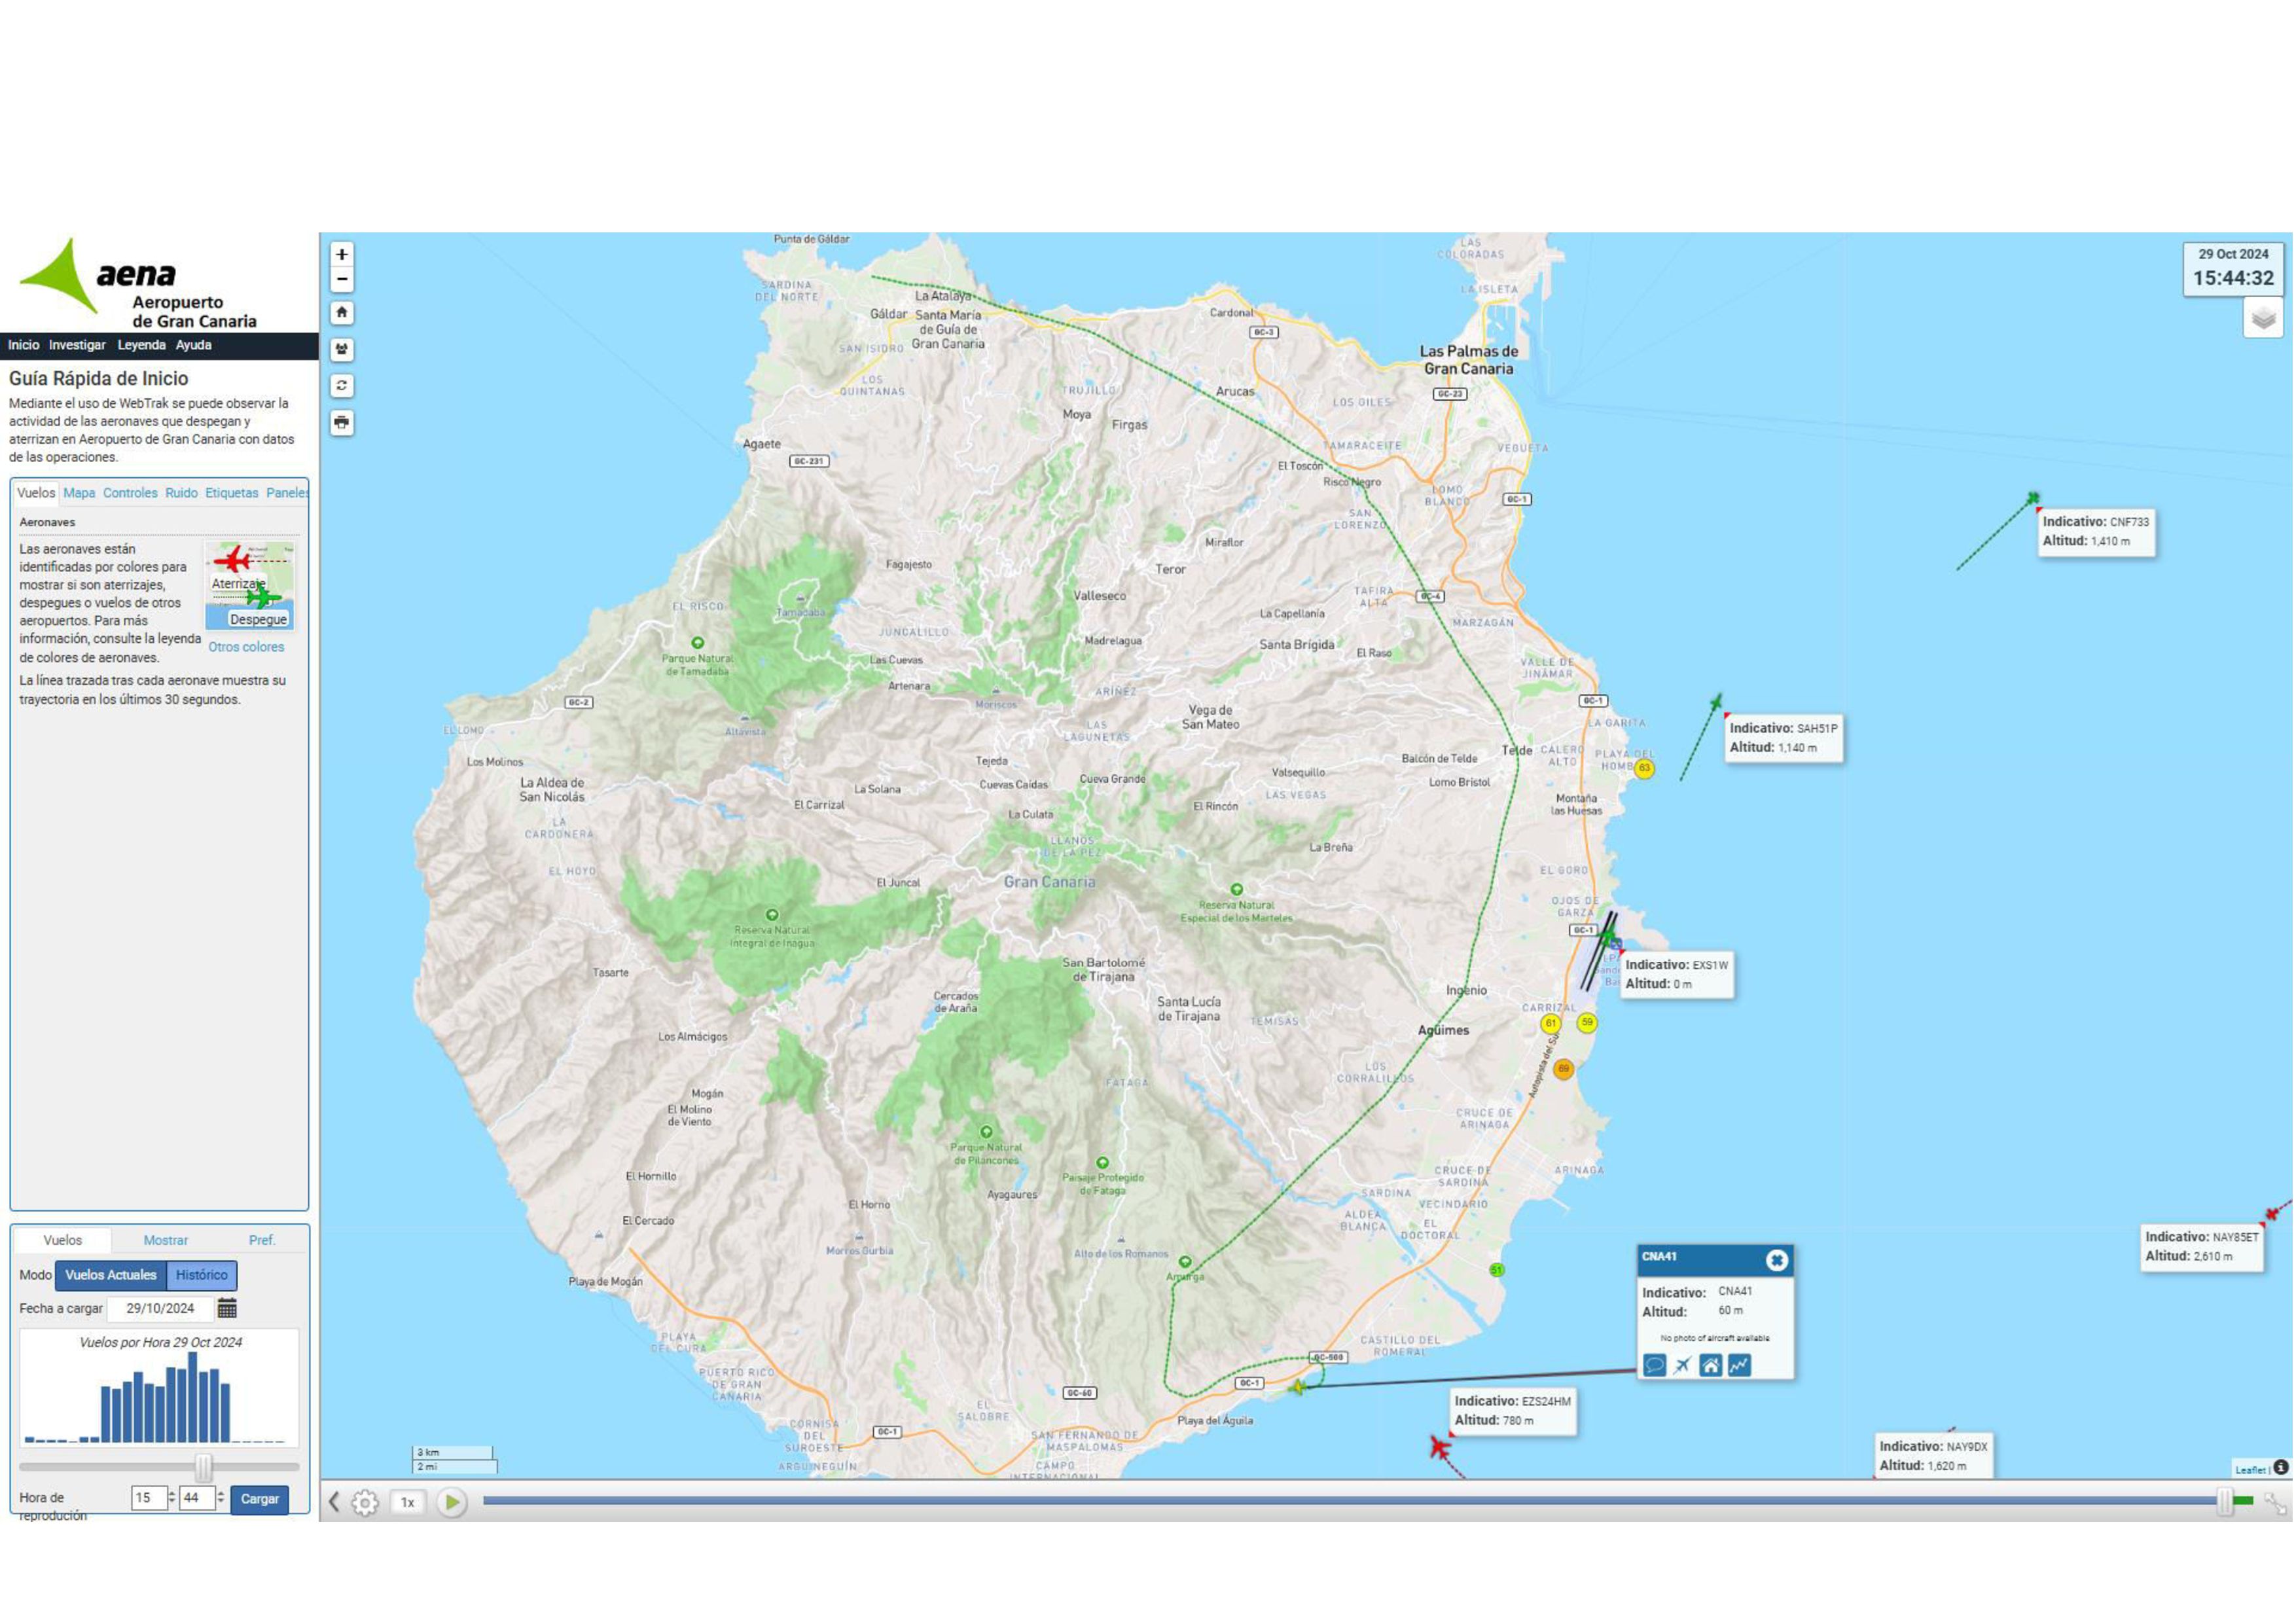The height and width of the screenshot is (1624, 2296).
Task: Switch to the Ruido tab
Action: pos(181,493)
